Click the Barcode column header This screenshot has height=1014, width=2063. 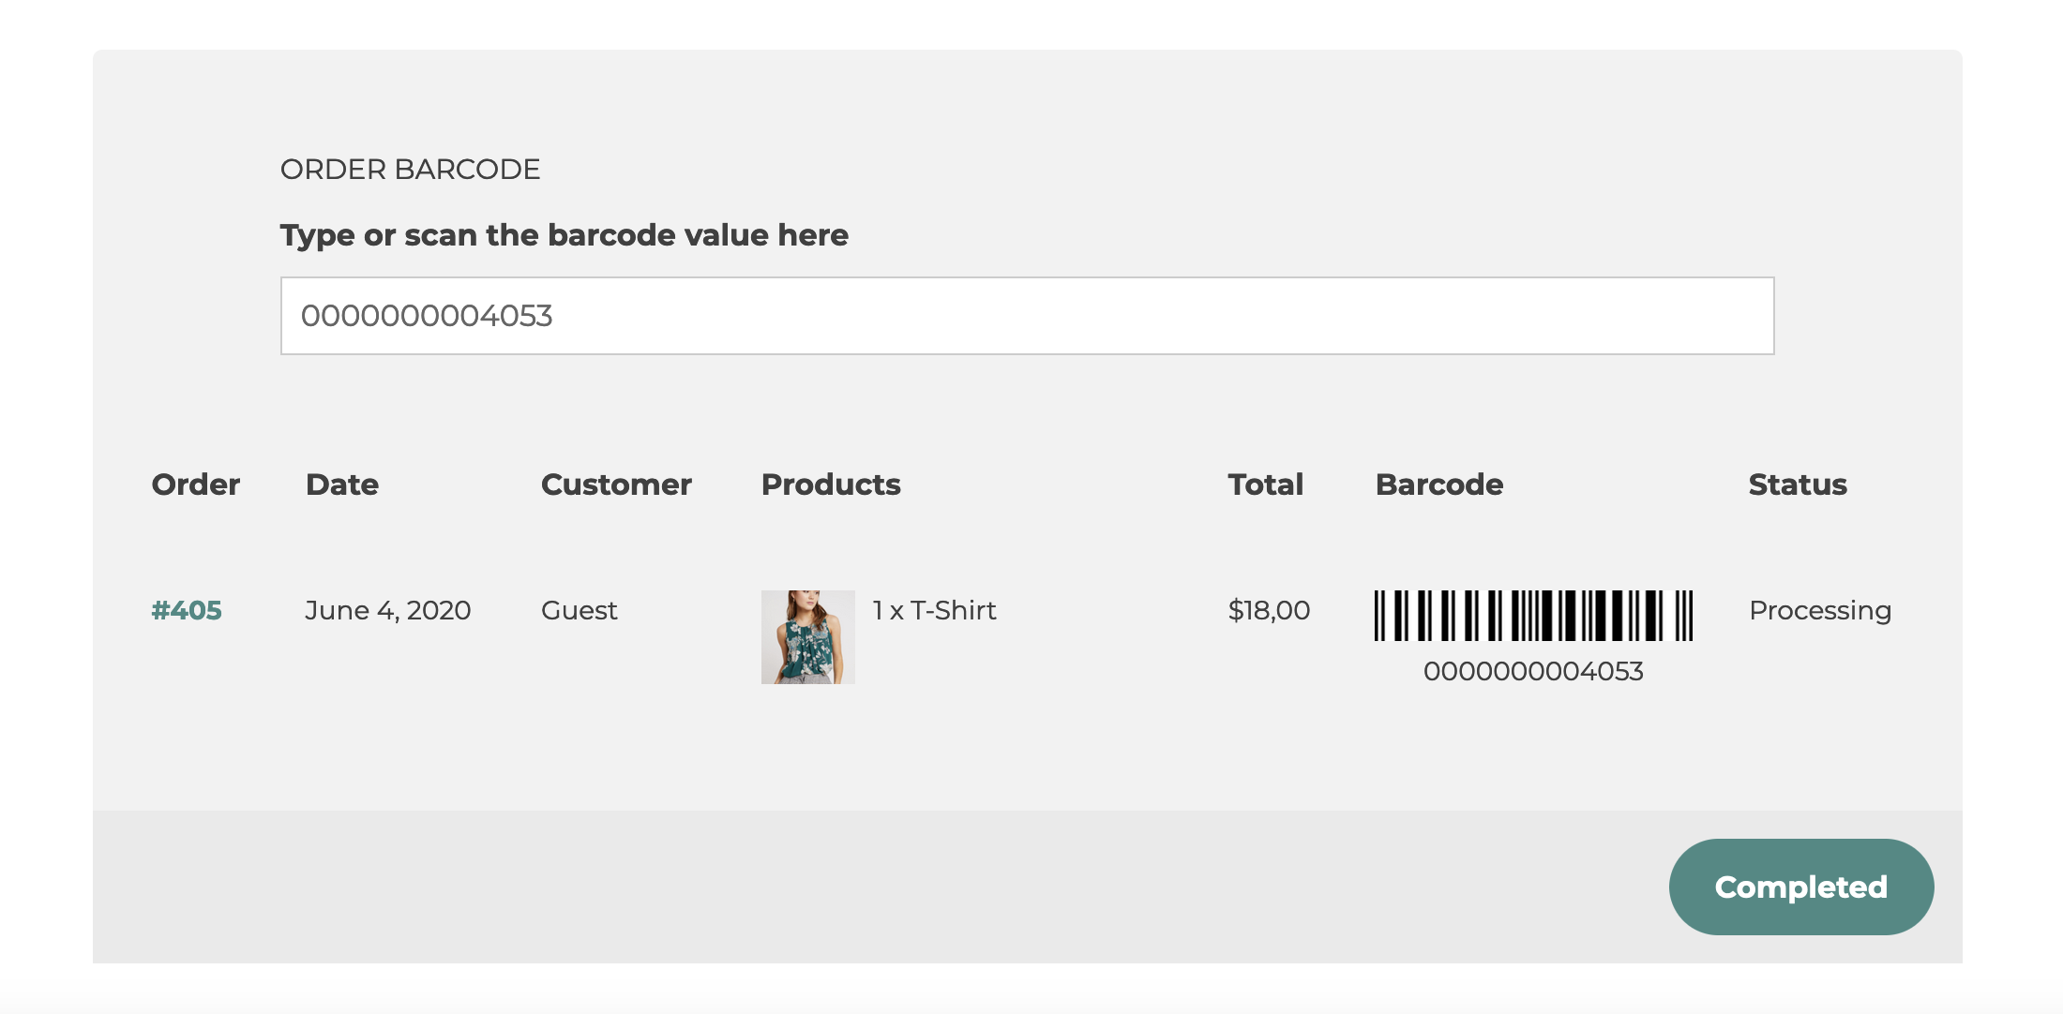1439,485
